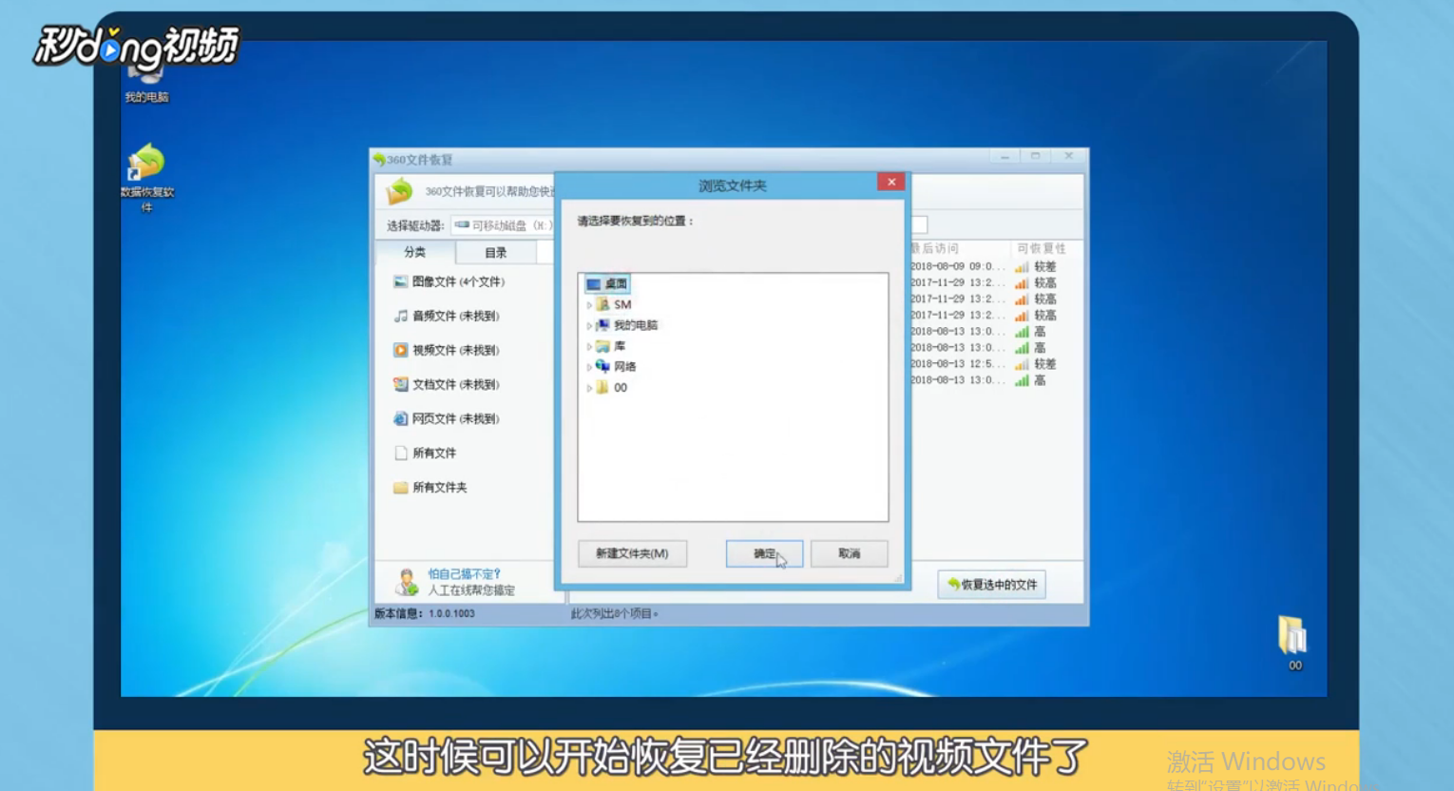Select 网页文件 web page icon
The image size is (1454, 791).
[401, 418]
